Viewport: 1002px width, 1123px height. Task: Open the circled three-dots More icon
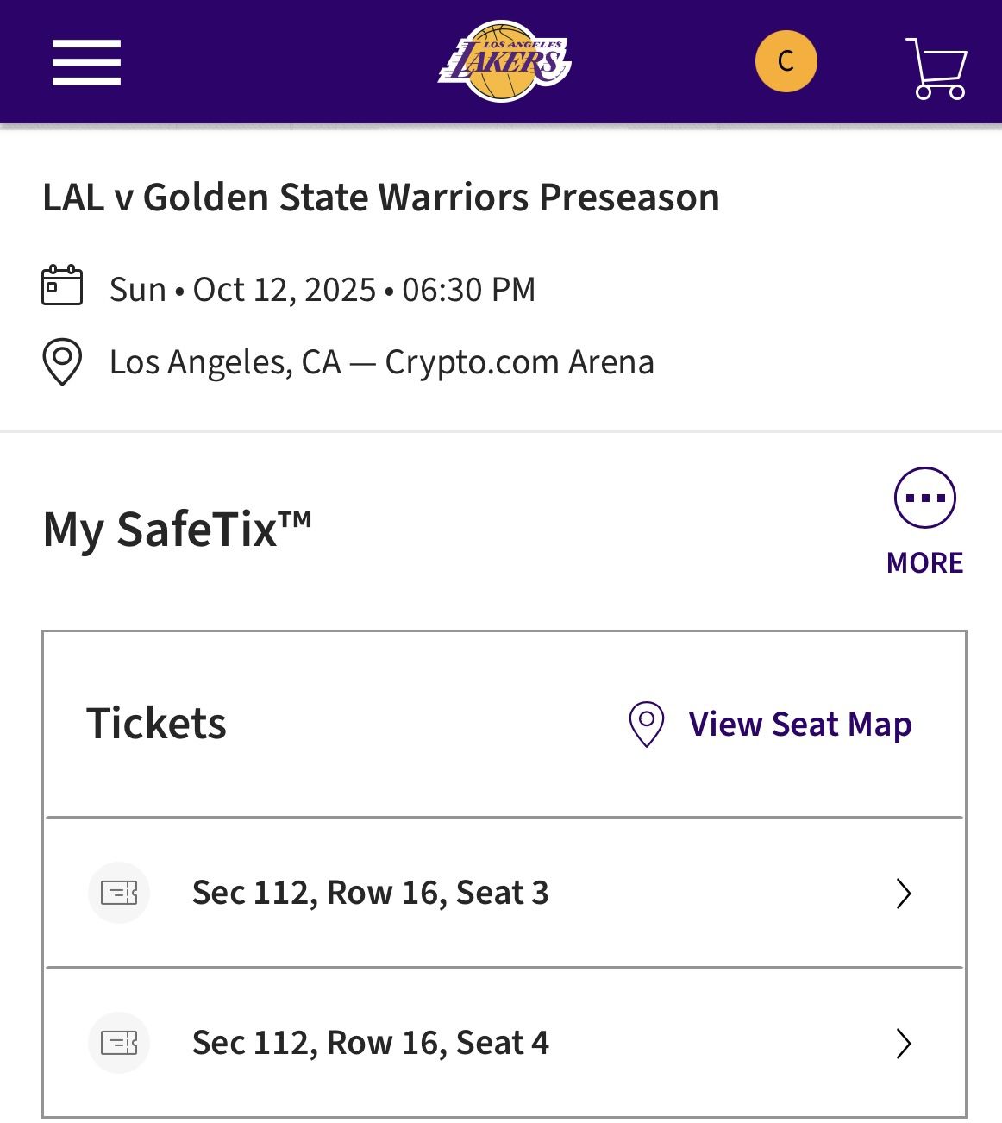click(x=924, y=498)
